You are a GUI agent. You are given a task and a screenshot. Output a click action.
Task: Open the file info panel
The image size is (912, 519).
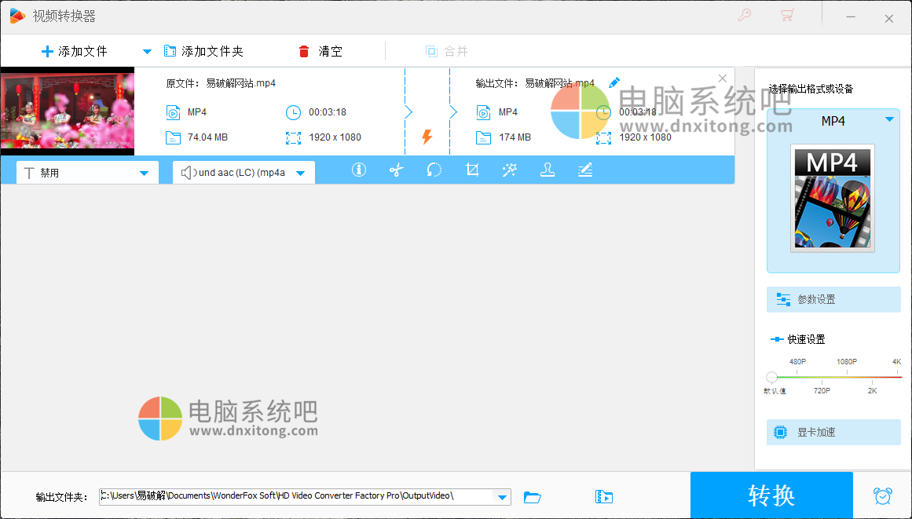(x=359, y=170)
